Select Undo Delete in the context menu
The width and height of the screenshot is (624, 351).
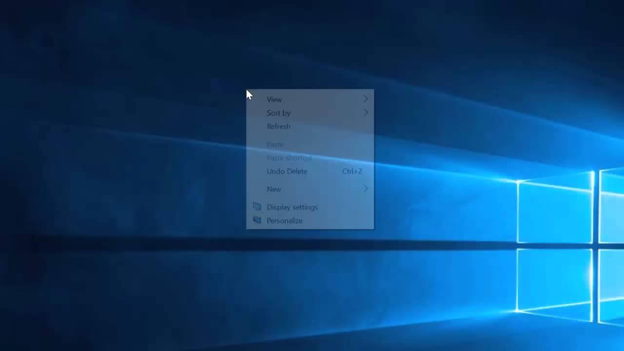(x=310, y=171)
